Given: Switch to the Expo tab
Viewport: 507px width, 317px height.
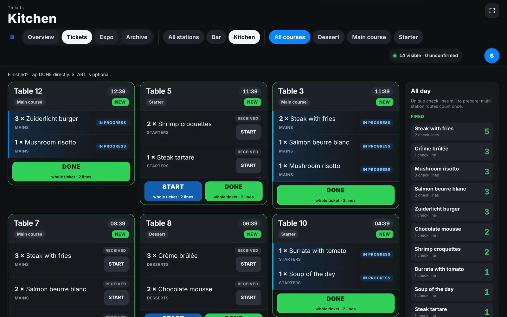Looking at the screenshot, I should [x=106, y=37].
